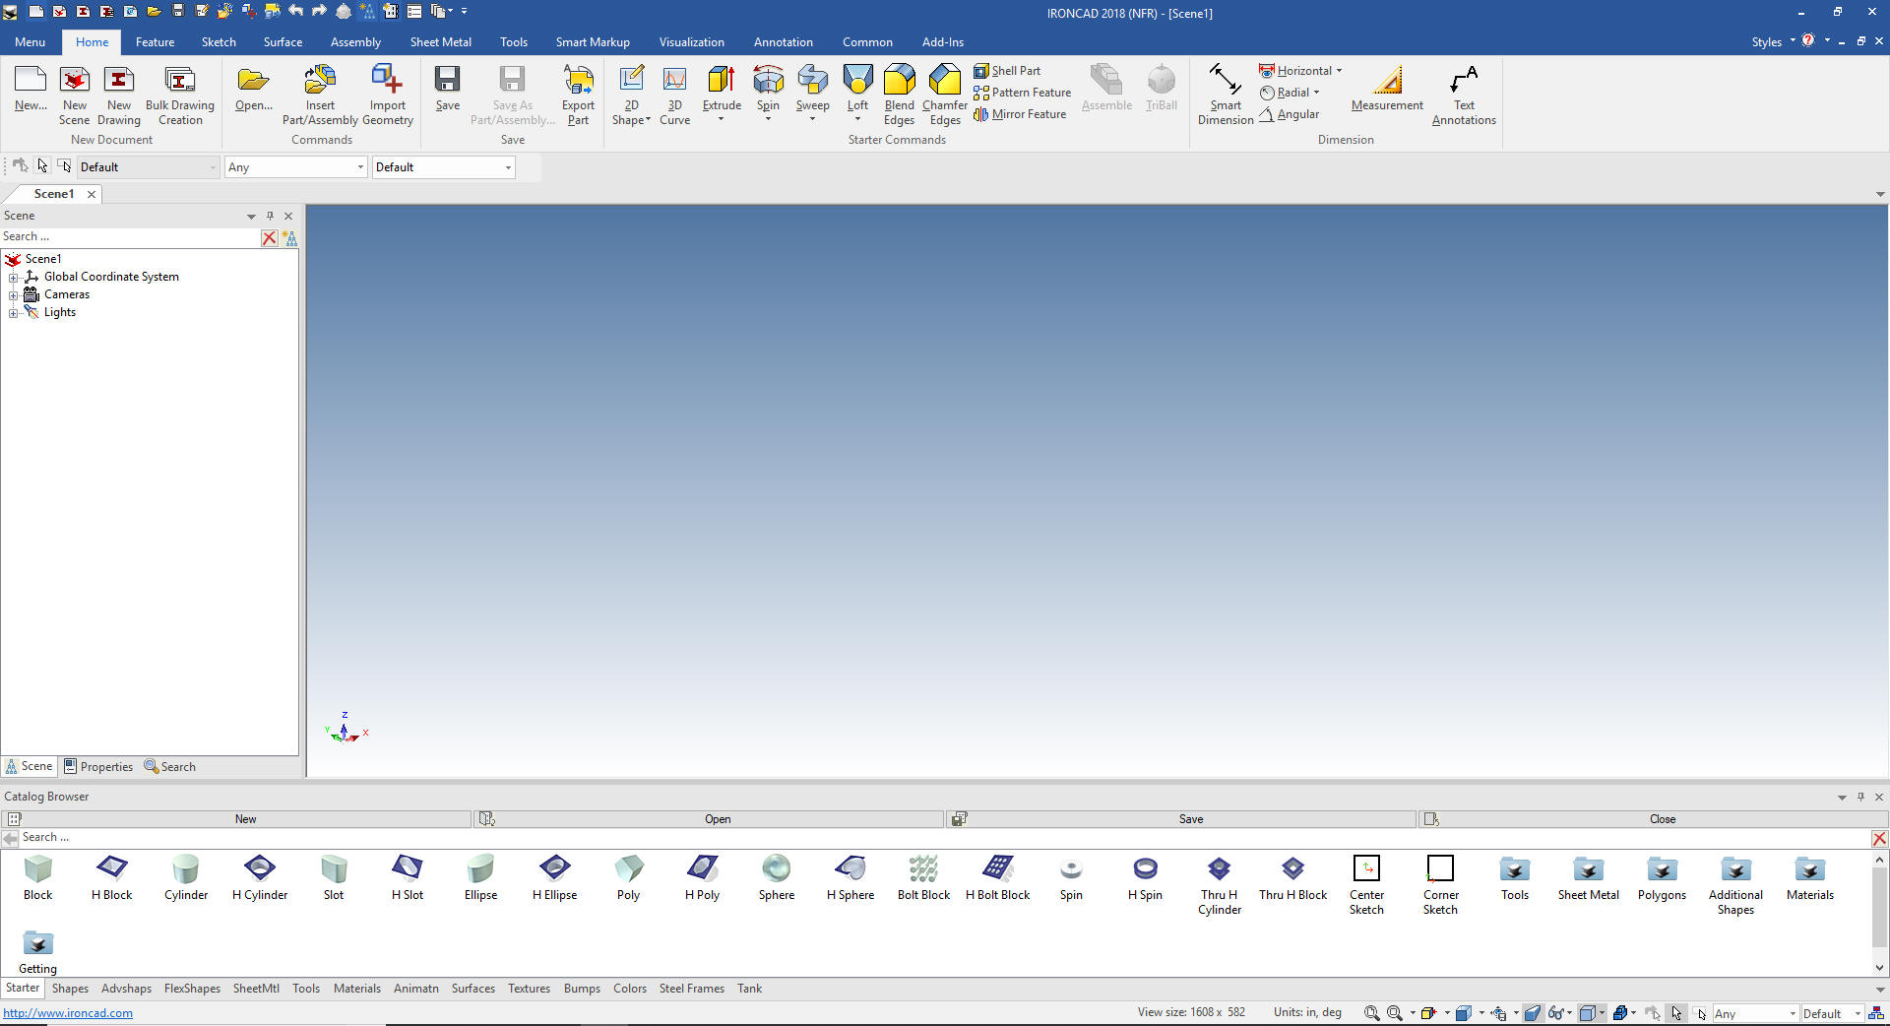Screen dimensions: 1890x1026
Task: Pin the Scene panel
Action: pos(270,216)
